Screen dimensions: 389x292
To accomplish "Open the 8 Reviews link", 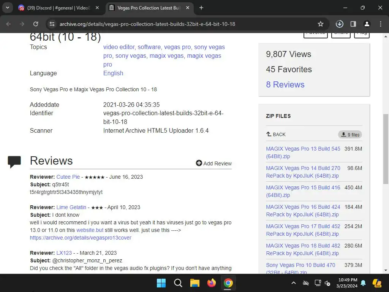I will tap(285, 84).
